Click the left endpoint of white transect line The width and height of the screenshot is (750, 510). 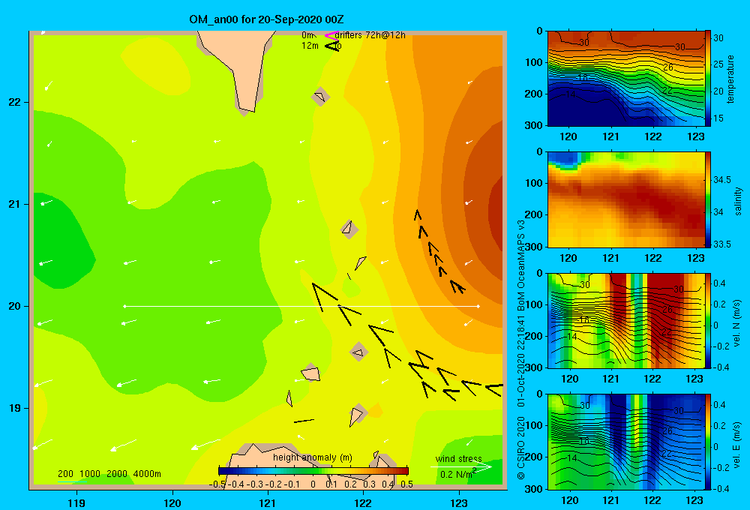(124, 306)
